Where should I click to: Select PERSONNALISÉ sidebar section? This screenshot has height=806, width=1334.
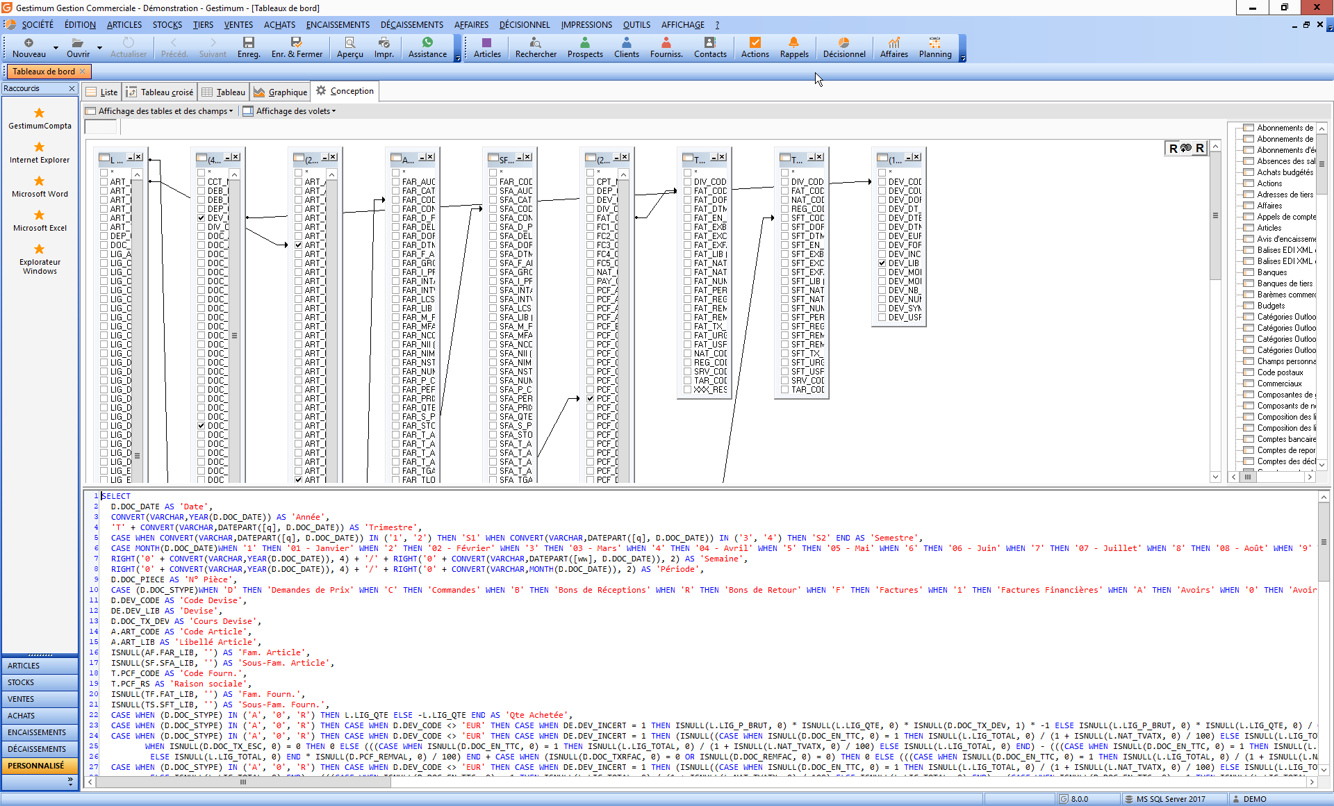click(x=40, y=766)
